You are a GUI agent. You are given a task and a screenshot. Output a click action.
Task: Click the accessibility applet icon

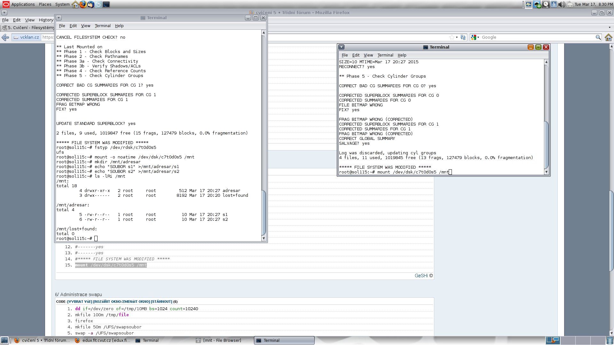[x=554, y=4]
